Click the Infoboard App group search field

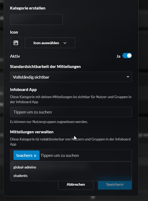[71, 112]
